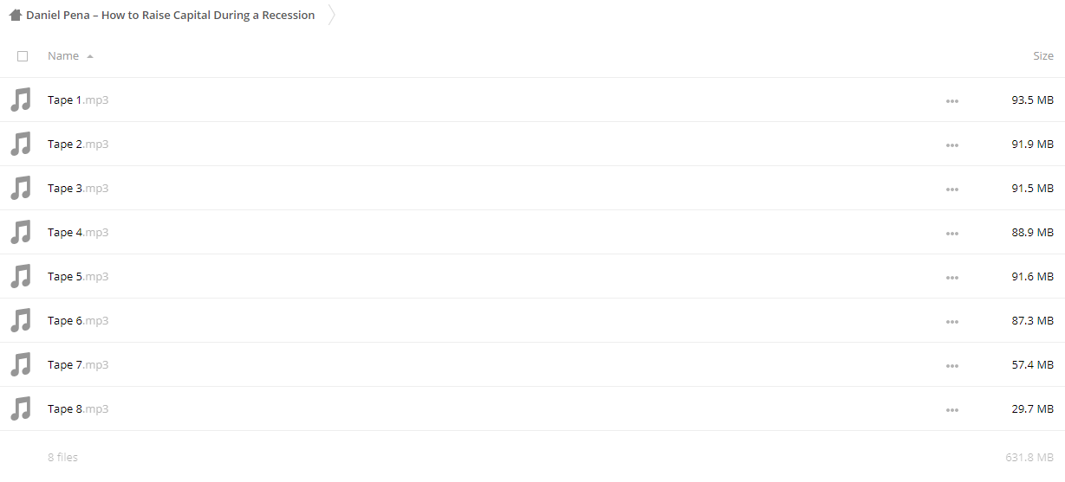Open more options for Tape 5.mp3
1065x482 pixels.
pyautogui.click(x=952, y=277)
